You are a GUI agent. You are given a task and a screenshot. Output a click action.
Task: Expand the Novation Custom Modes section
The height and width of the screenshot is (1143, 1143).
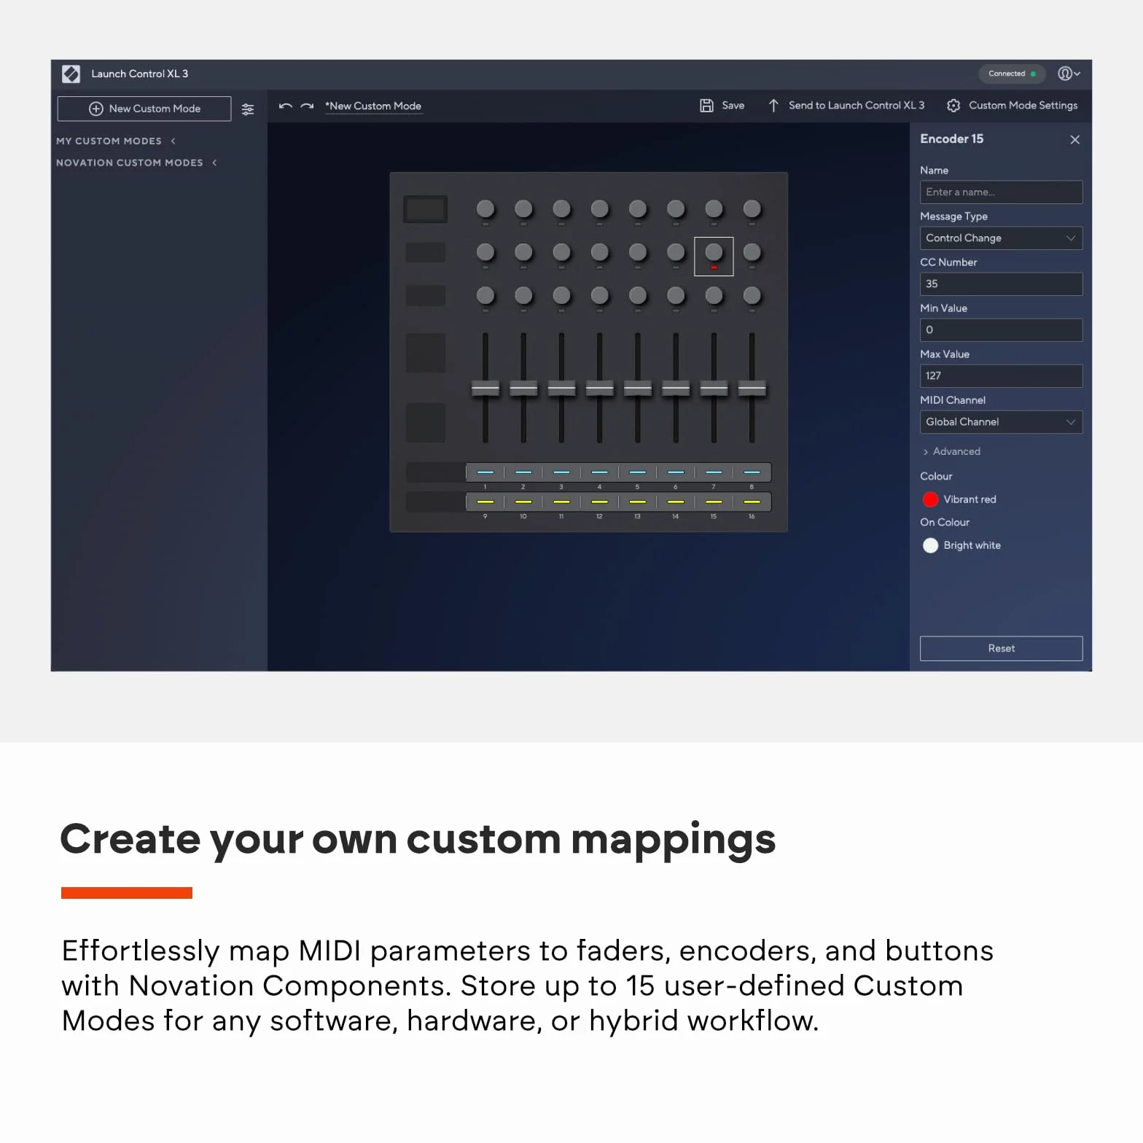(137, 163)
